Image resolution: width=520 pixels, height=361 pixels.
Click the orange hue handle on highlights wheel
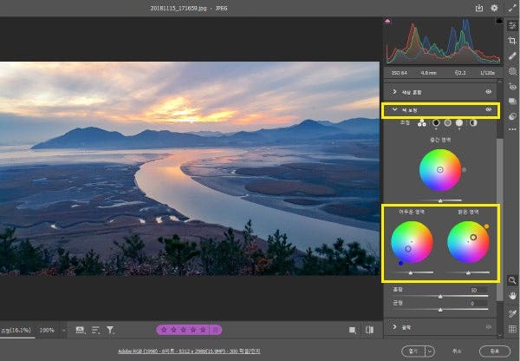pos(486,226)
